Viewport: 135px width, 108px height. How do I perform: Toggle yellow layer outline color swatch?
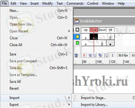click(77, 37)
